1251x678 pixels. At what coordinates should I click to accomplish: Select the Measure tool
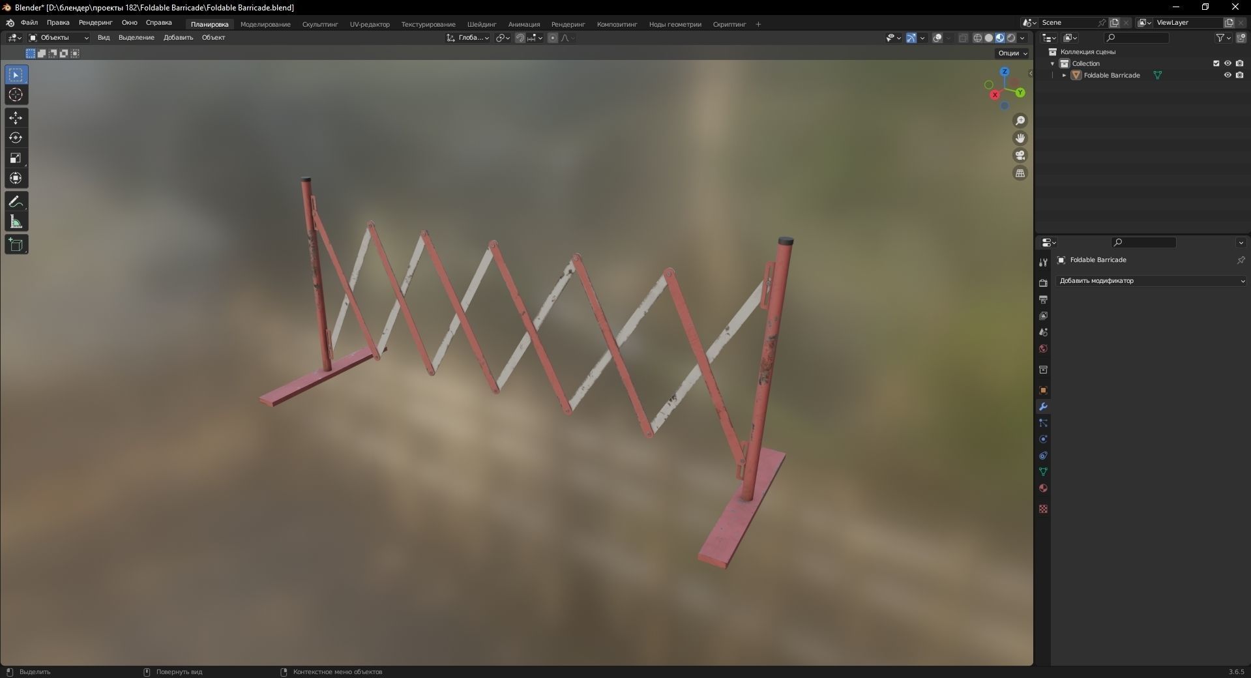[16, 222]
